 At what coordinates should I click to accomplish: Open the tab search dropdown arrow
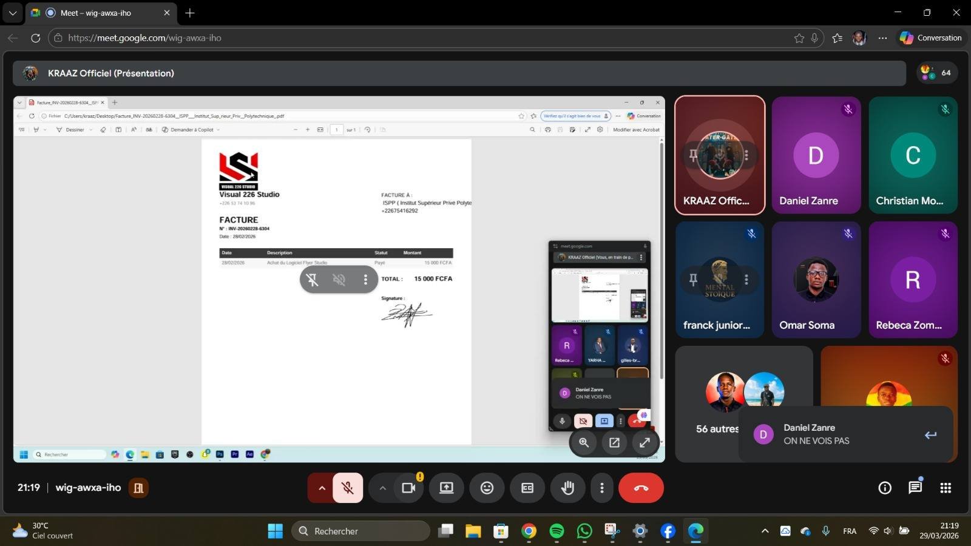pyautogui.click(x=13, y=13)
